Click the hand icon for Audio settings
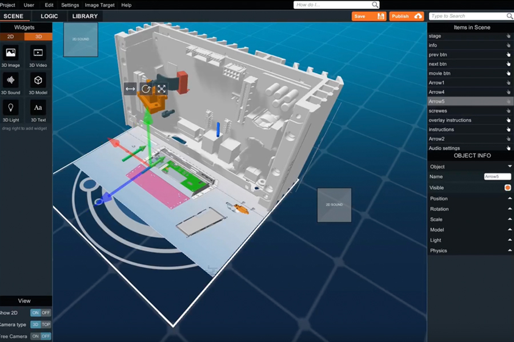 coord(508,148)
